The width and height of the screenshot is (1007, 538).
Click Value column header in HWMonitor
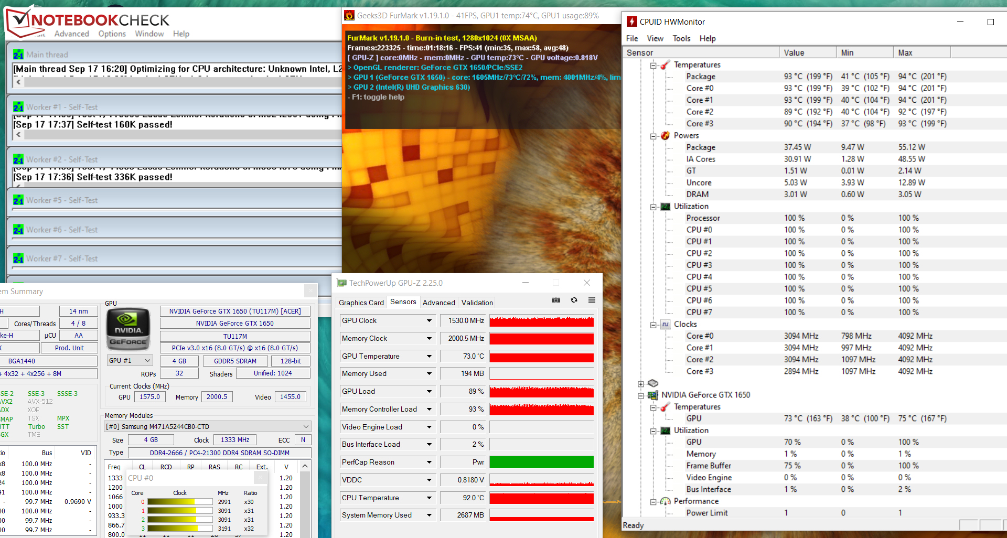[x=808, y=52]
